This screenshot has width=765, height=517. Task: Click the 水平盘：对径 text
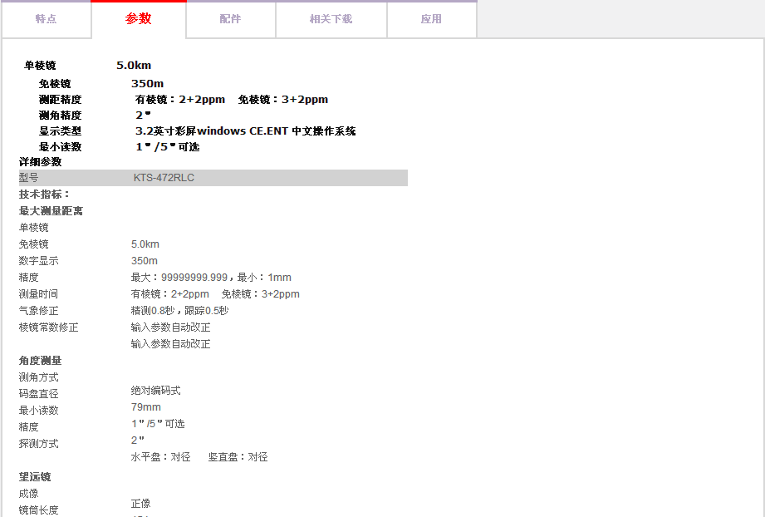160,457
